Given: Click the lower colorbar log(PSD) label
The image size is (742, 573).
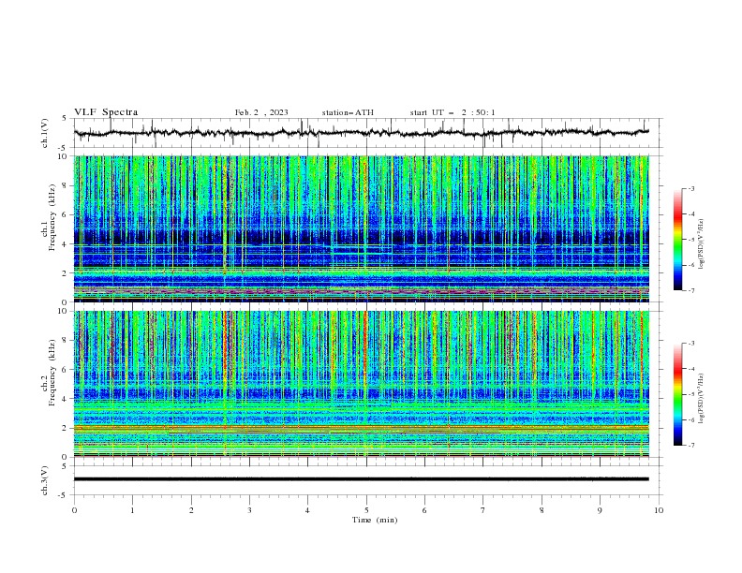Looking at the screenshot, I should click(702, 399).
